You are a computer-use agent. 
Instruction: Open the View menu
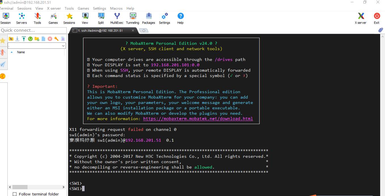[x=39, y=8]
